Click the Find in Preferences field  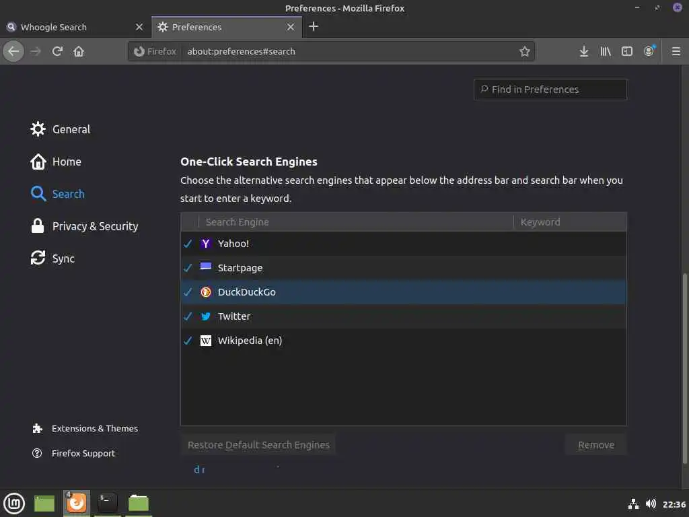click(550, 90)
